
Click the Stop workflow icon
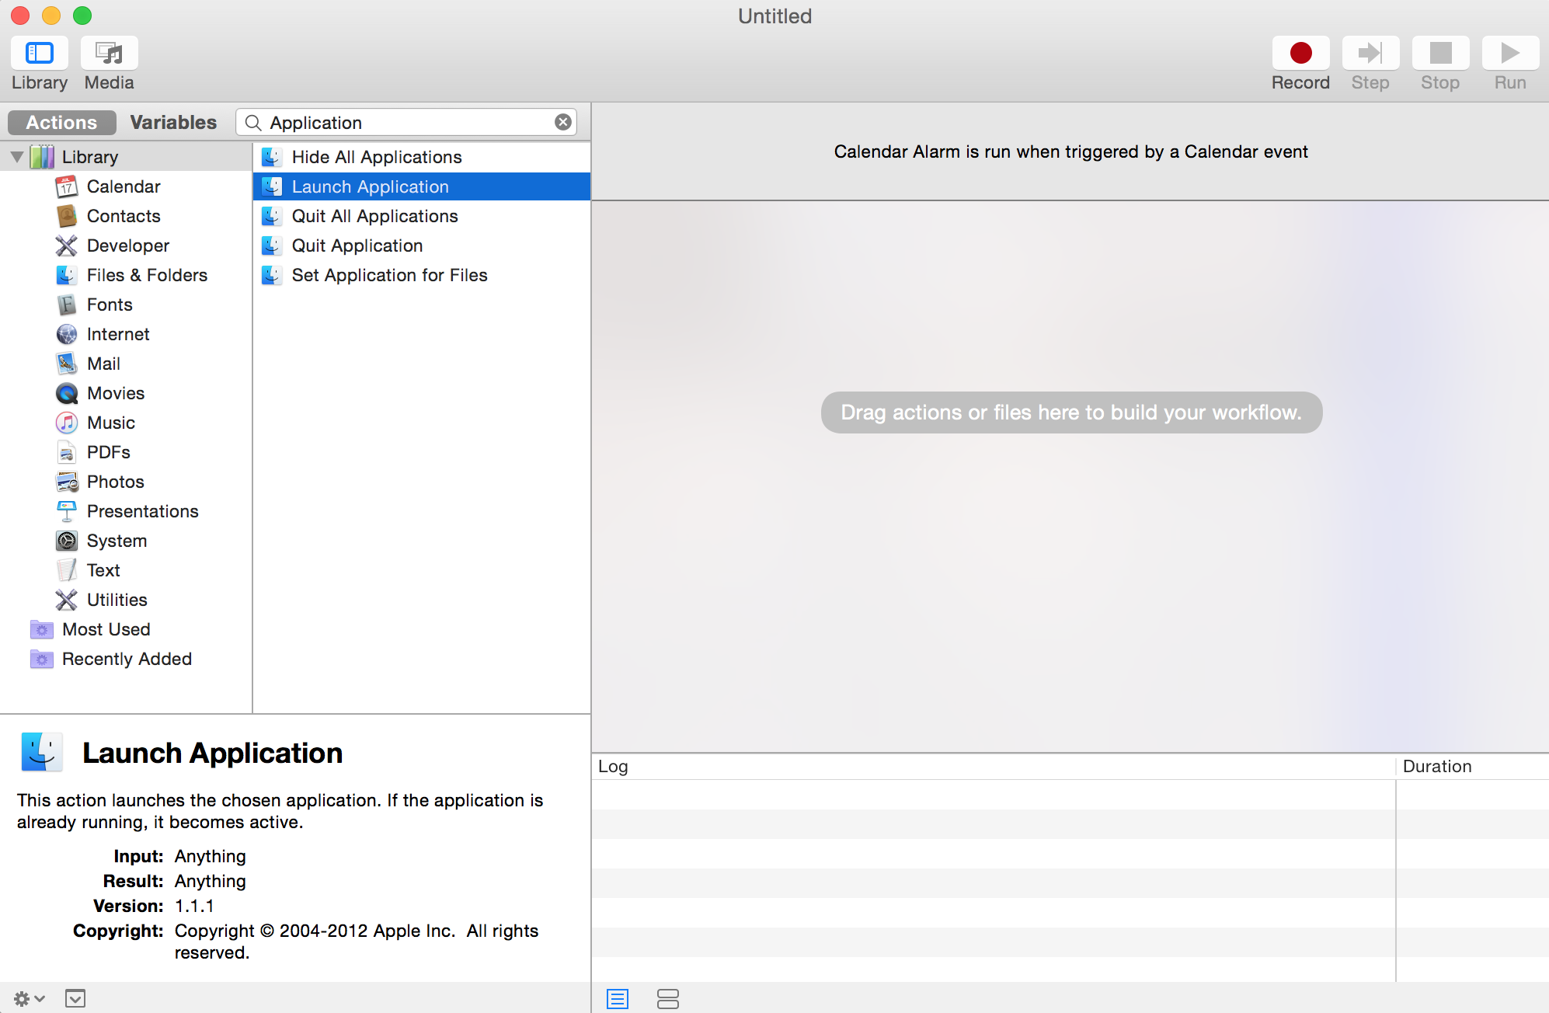[1440, 54]
